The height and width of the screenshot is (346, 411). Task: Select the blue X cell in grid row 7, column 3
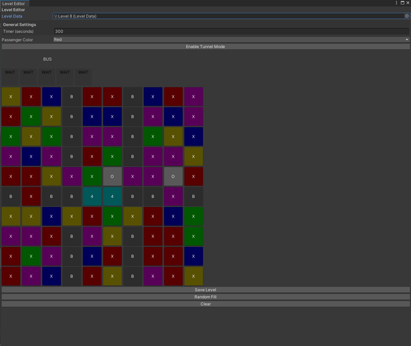[x=51, y=216]
